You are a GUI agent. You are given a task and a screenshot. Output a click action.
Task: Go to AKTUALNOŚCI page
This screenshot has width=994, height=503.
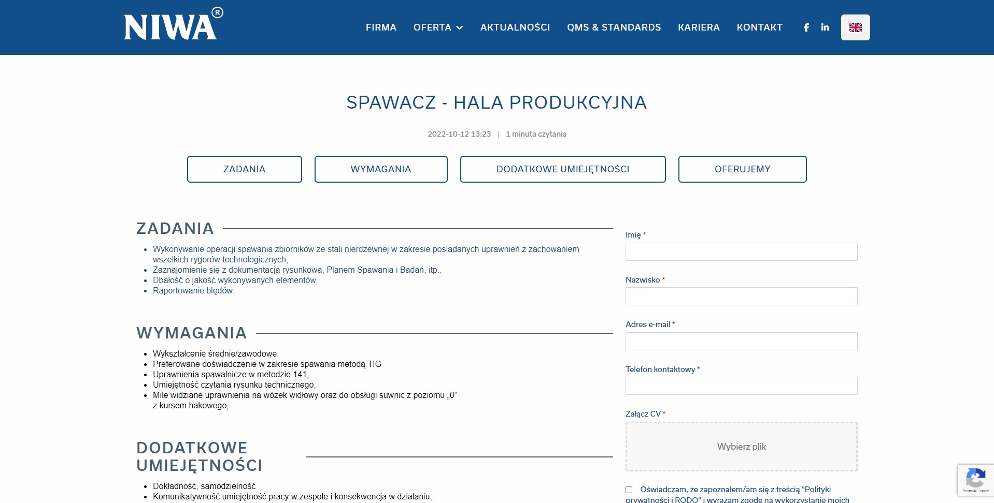click(x=515, y=27)
